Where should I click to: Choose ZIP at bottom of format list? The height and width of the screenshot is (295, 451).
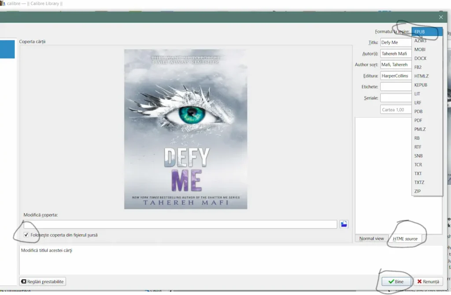418,191
